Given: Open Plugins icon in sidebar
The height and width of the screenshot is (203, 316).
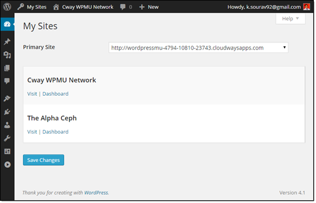Looking at the screenshot, I should click(x=7, y=112).
